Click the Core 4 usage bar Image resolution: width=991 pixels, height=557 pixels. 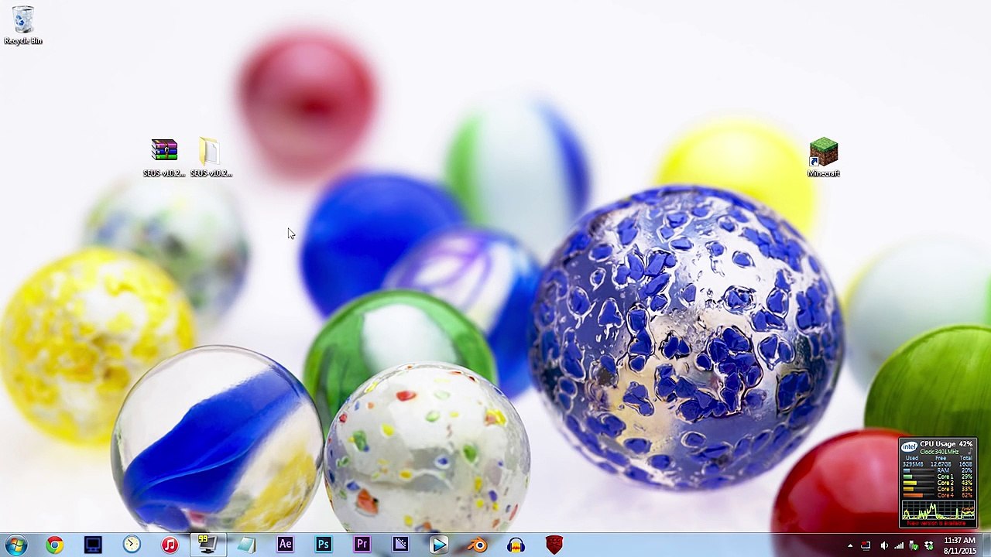pos(919,495)
